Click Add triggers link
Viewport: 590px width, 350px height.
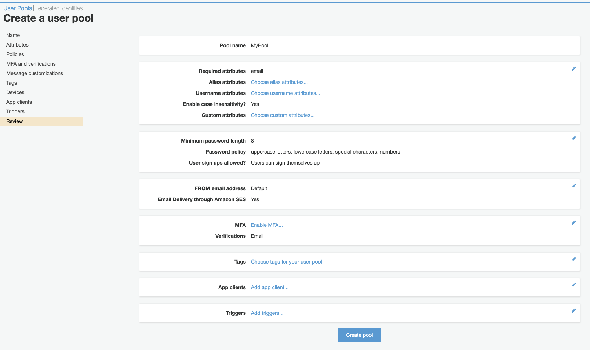pos(267,313)
